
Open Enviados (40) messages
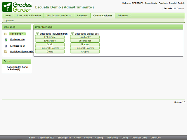pos(17,40)
